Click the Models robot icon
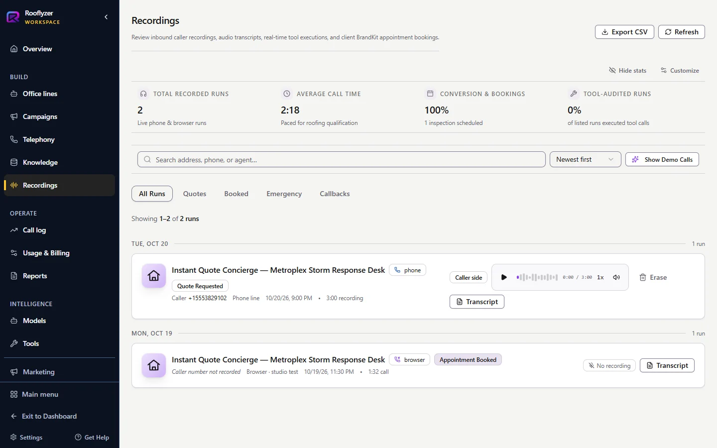This screenshot has height=448, width=717. point(14,321)
